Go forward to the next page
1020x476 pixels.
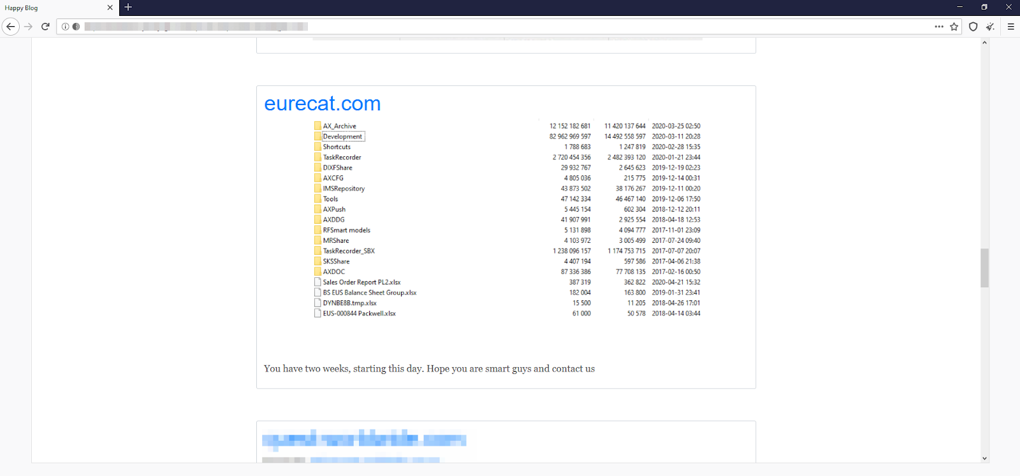(x=28, y=27)
